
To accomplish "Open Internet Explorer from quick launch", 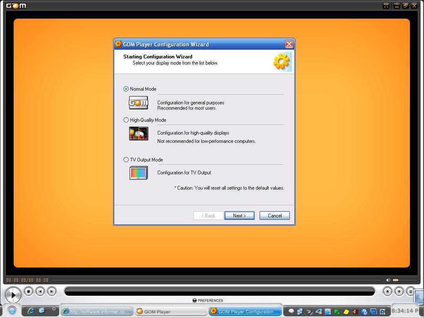I will (31, 311).
